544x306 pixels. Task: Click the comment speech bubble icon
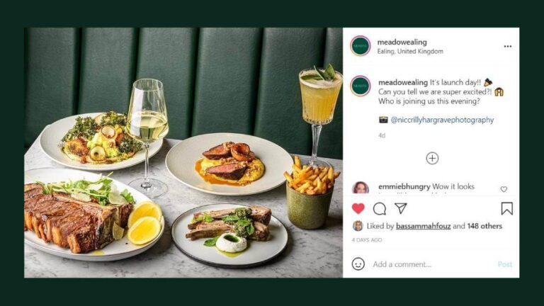[380, 208]
